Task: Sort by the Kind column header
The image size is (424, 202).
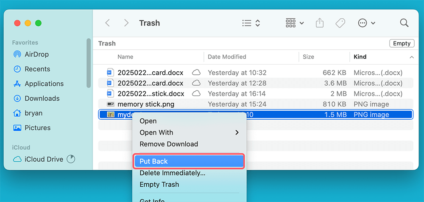Action: pos(360,57)
